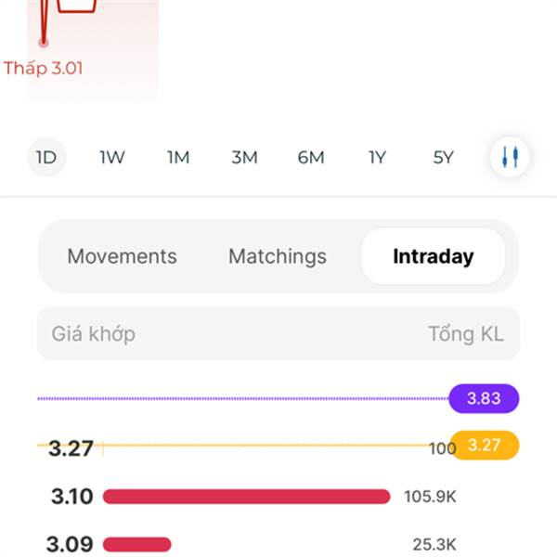Image resolution: width=557 pixels, height=557 pixels.
Task: Click the 3.27 matched price row
Action: [x=71, y=448]
